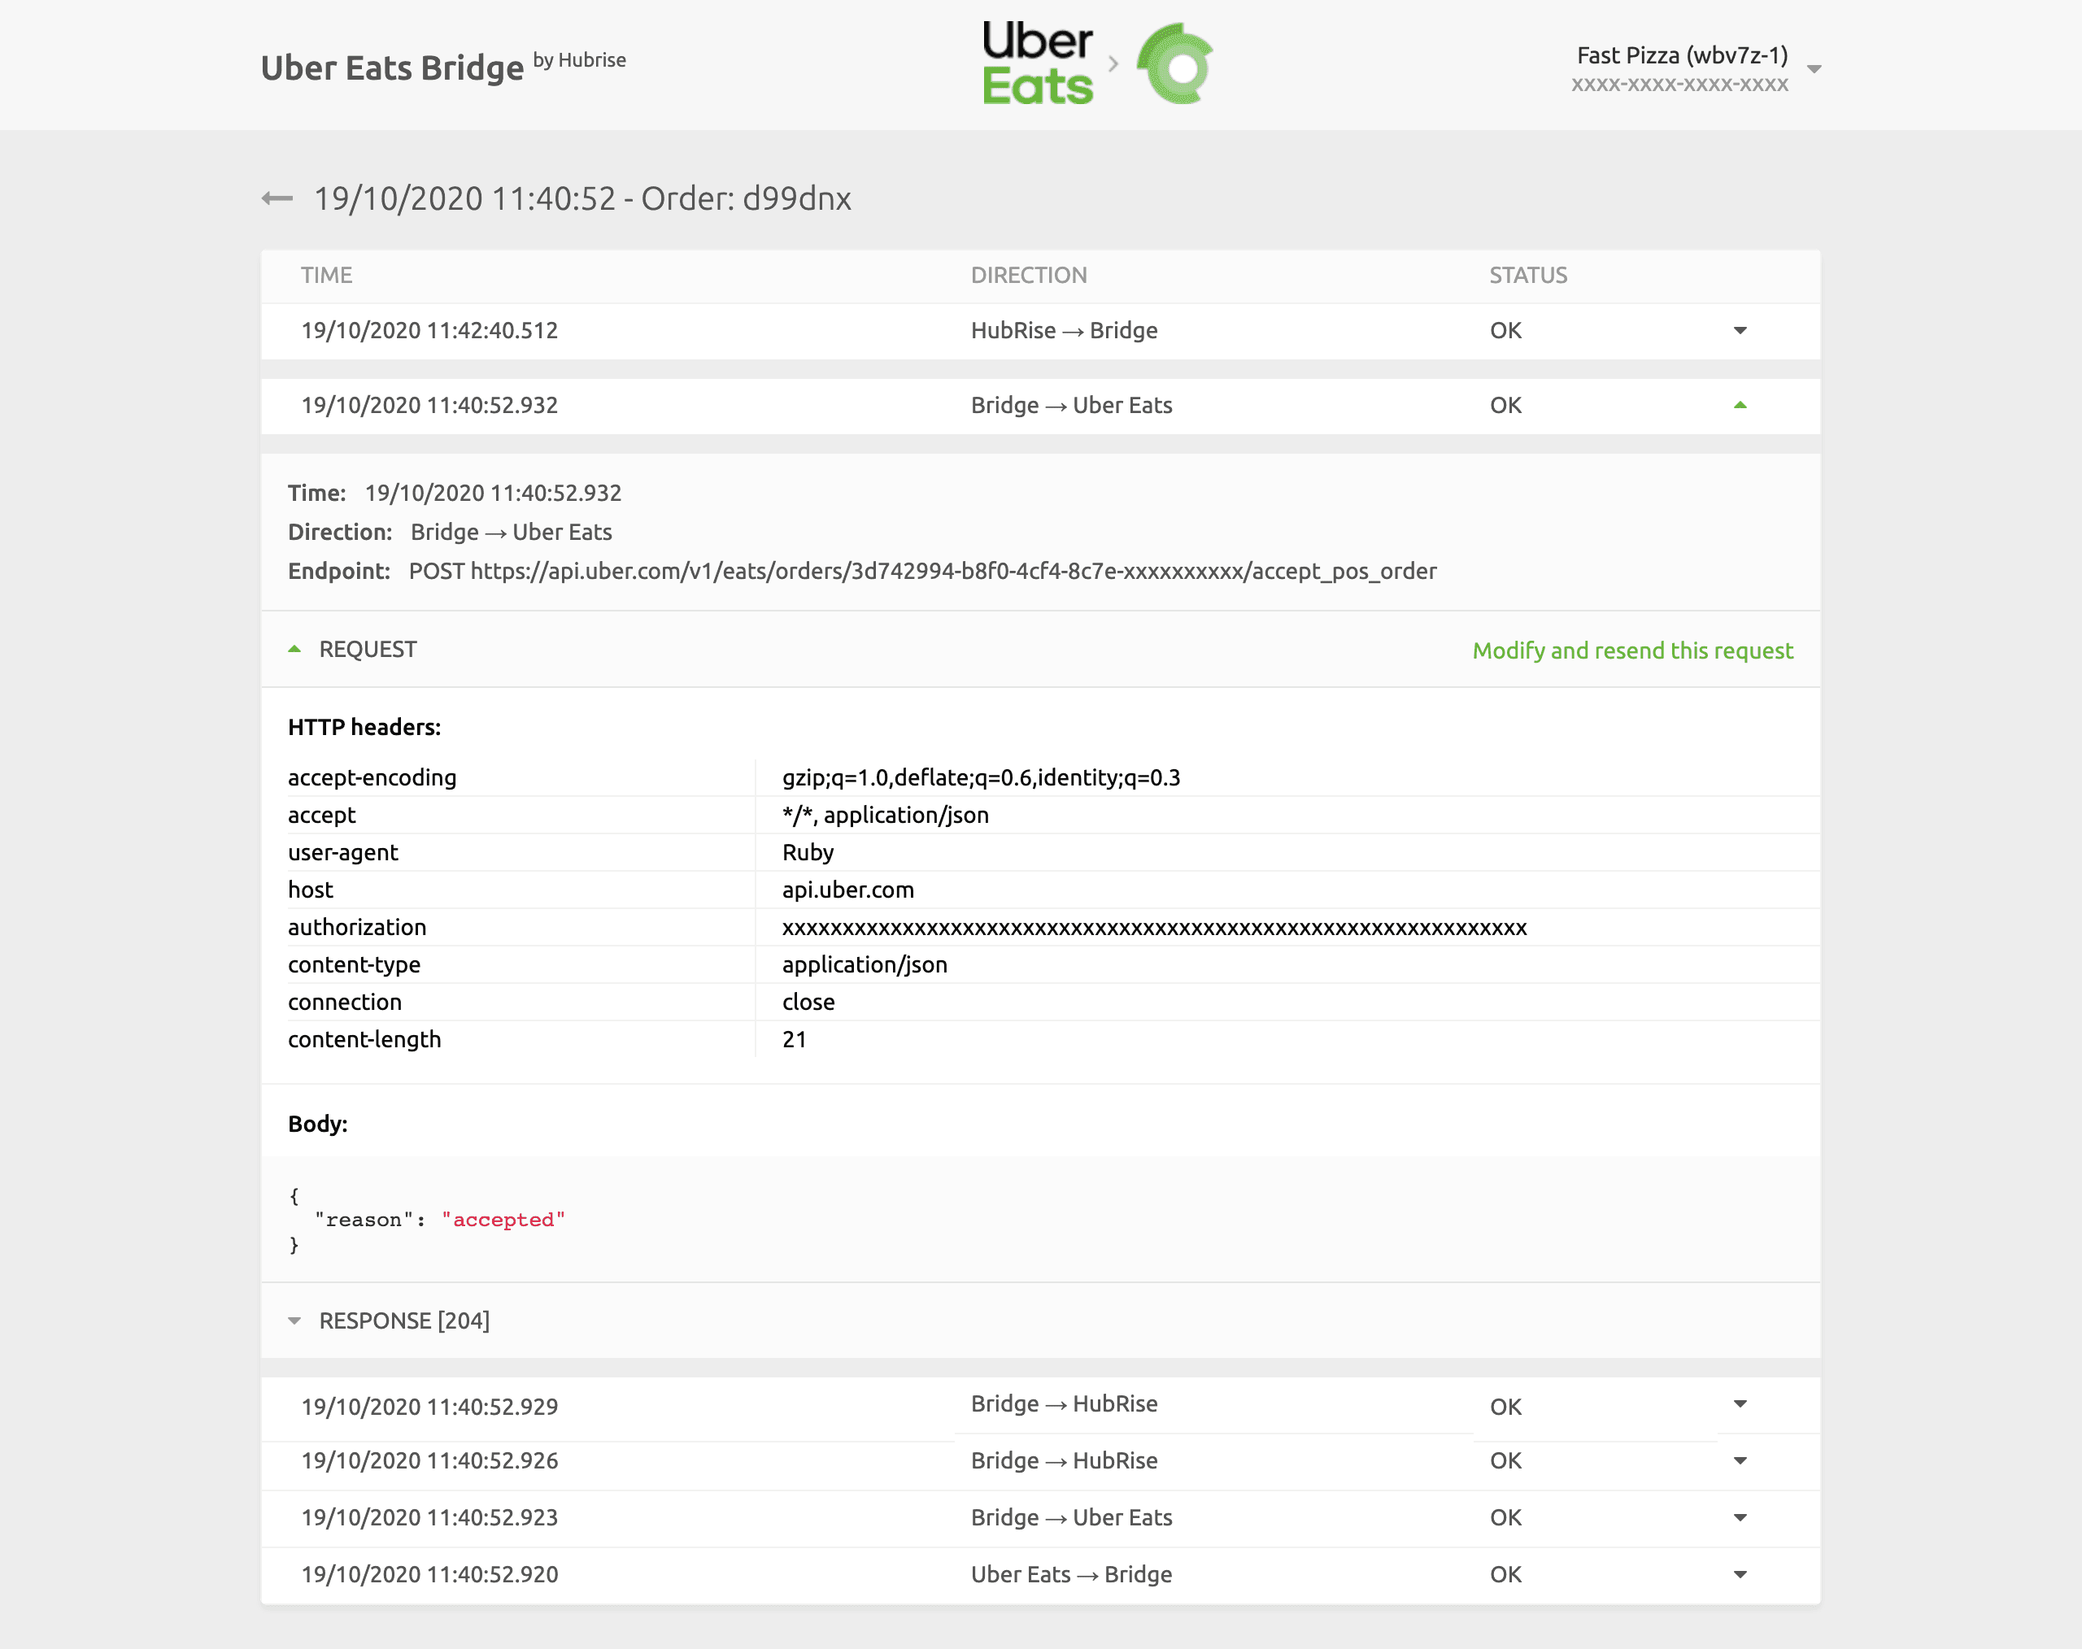
Task: Click the authorization header masked value
Action: pyautogui.click(x=1155, y=929)
